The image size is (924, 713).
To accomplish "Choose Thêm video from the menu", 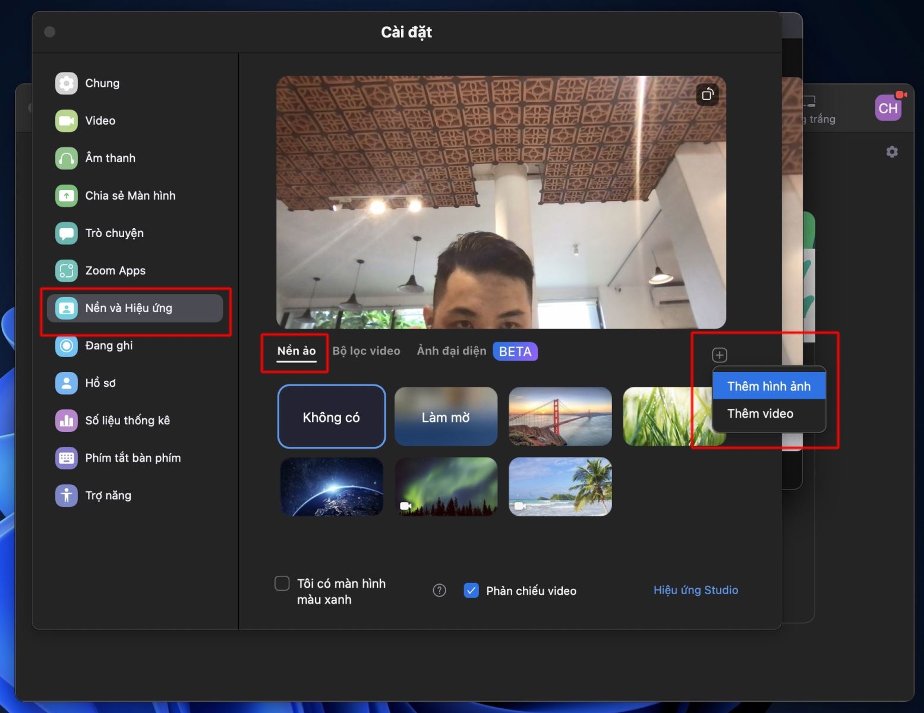I will pos(761,414).
